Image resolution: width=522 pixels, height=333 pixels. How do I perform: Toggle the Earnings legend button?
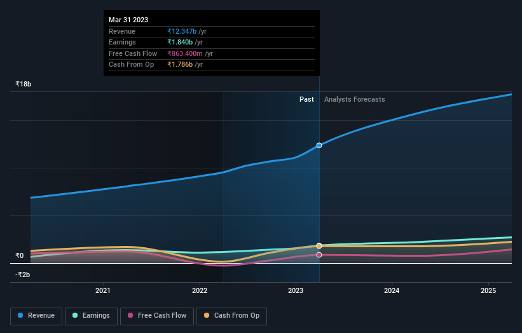point(91,316)
